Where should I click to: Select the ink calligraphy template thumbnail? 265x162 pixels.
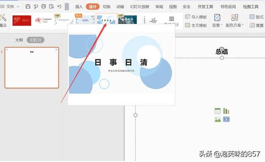point(150,20)
